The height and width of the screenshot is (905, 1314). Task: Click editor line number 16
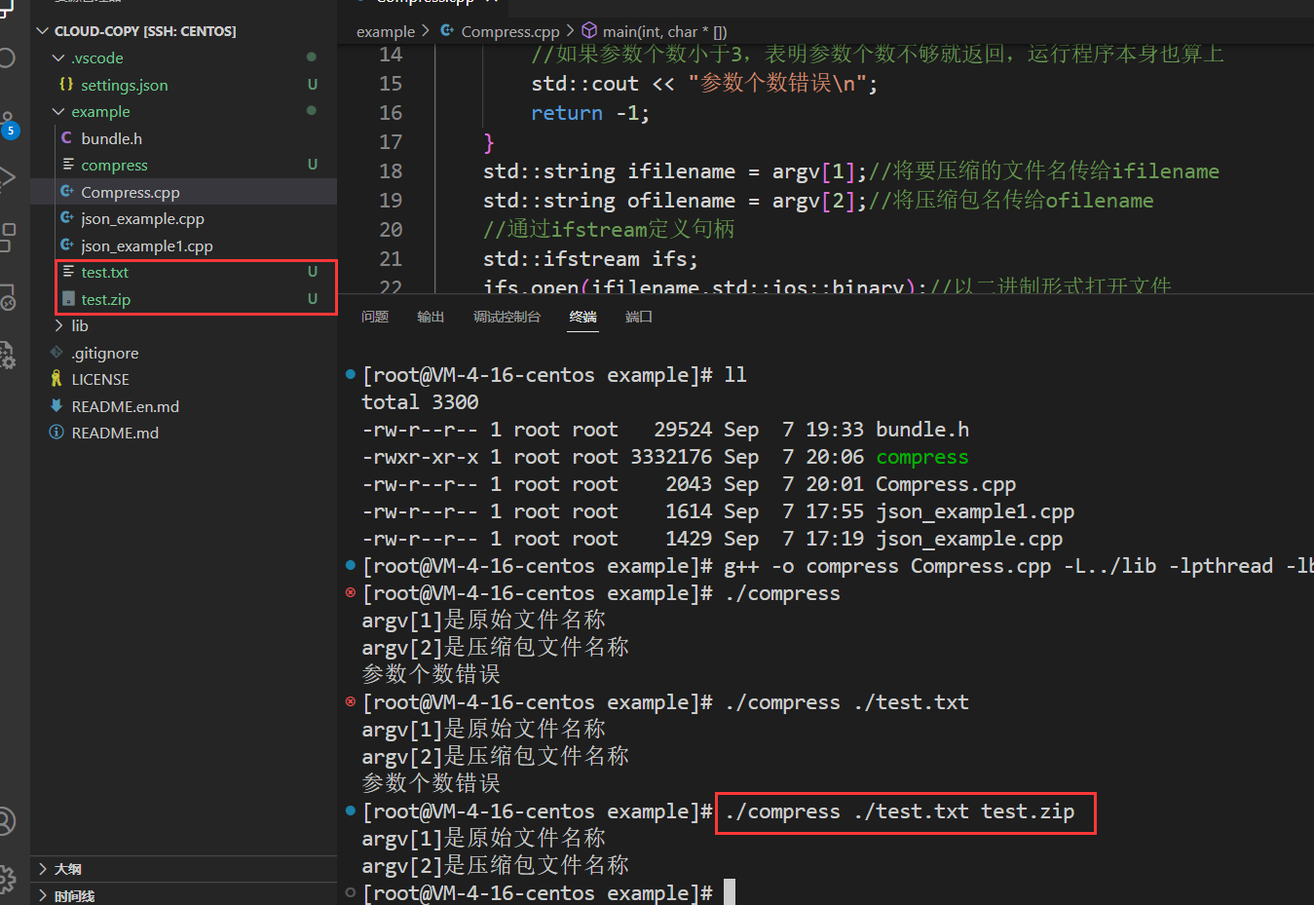coord(391,113)
